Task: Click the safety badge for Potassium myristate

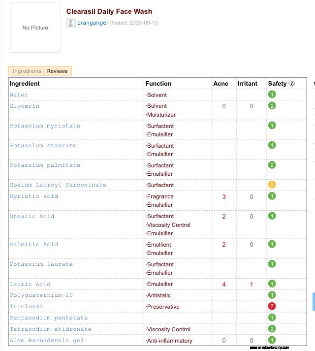Action: pyautogui.click(x=272, y=126)
